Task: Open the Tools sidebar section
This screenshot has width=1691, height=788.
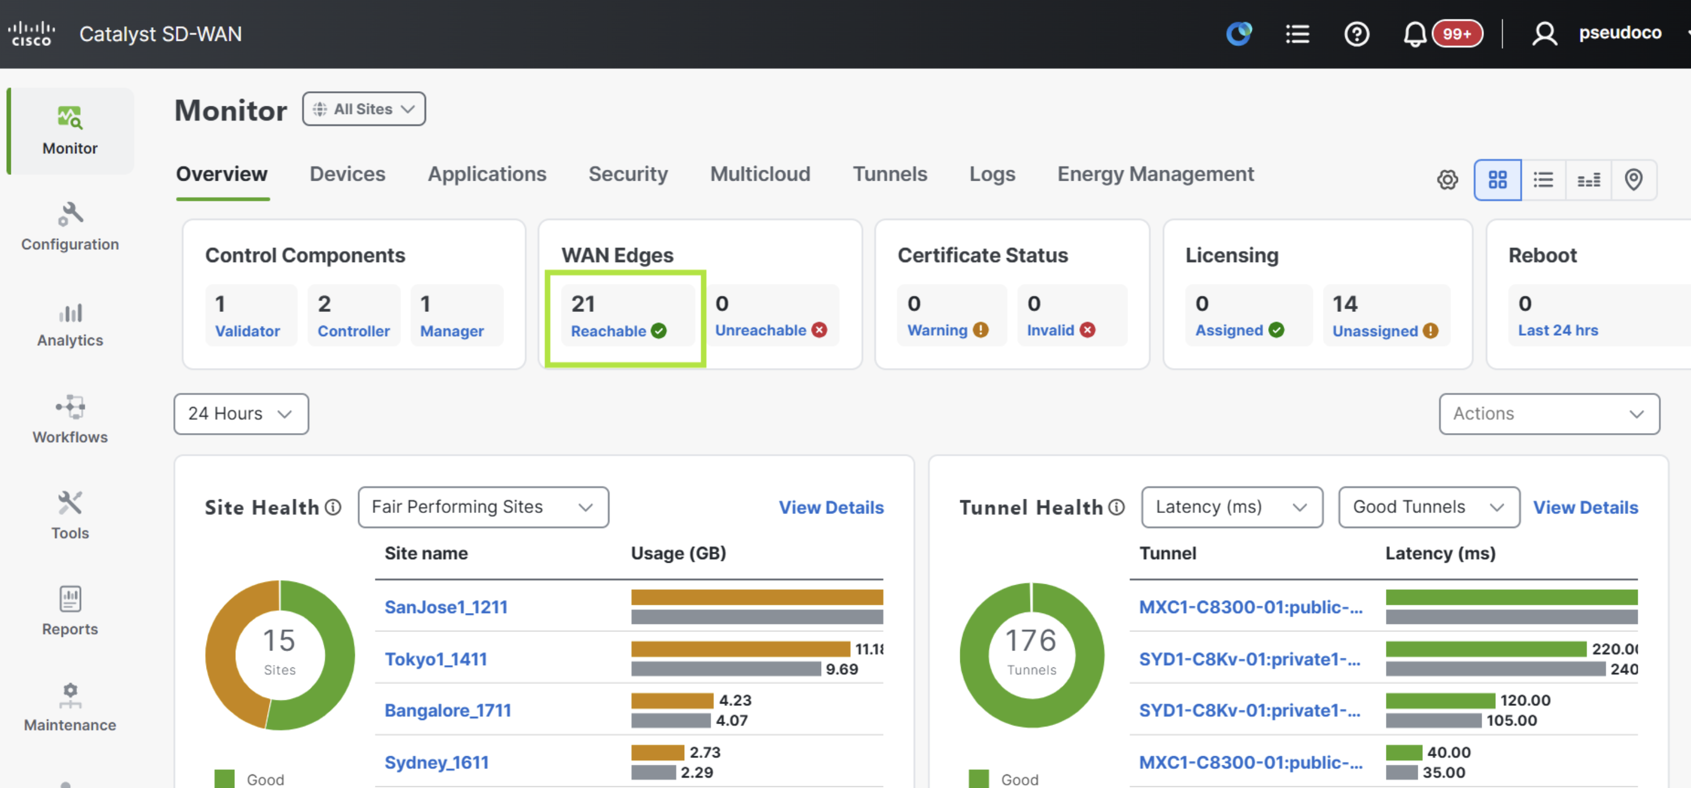Action: pos(70,516)
